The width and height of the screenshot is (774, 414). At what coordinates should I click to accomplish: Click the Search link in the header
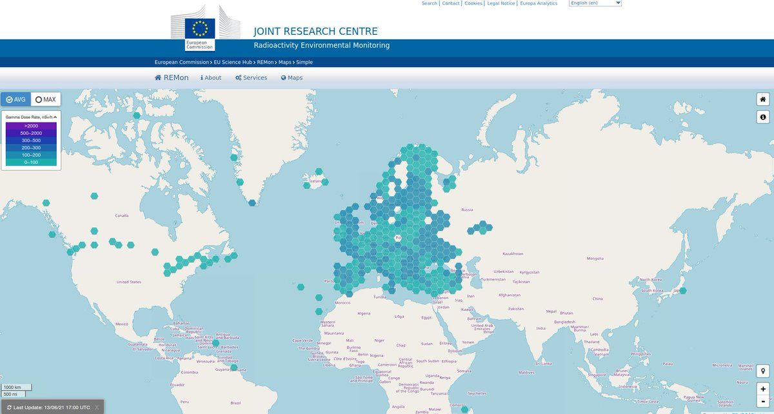pos(430,3)
